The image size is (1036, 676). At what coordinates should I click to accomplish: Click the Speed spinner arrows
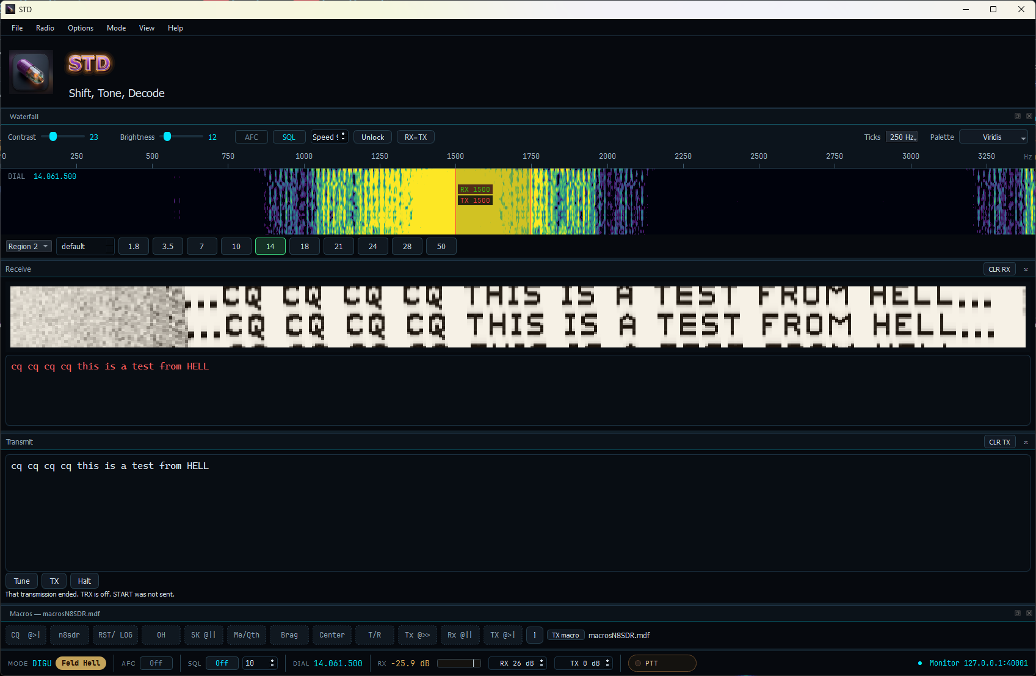point(343,137)
